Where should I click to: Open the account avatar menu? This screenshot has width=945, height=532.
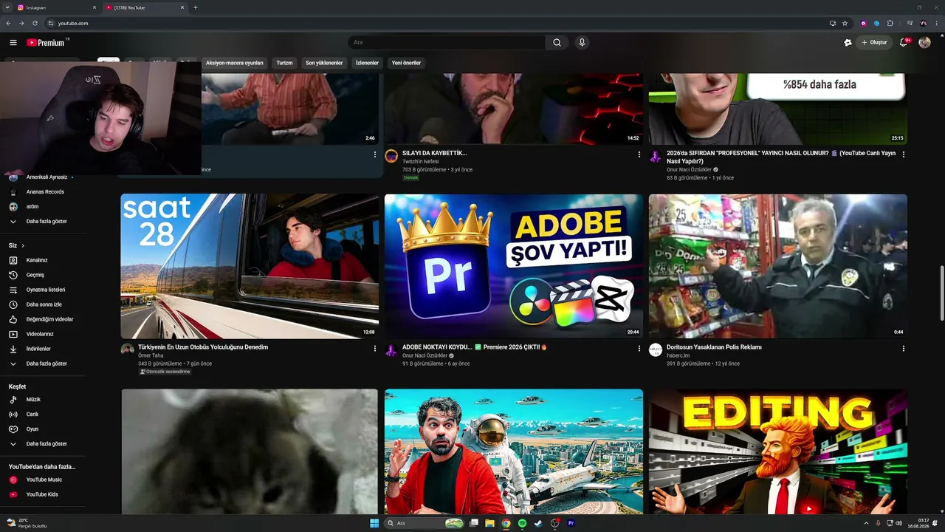coord(924,43)
